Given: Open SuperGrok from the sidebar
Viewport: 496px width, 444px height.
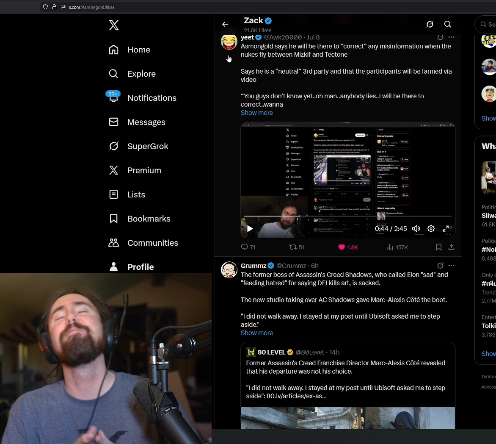Looking at the screenshot, I should pyautogui.click(x=138, y=146).
